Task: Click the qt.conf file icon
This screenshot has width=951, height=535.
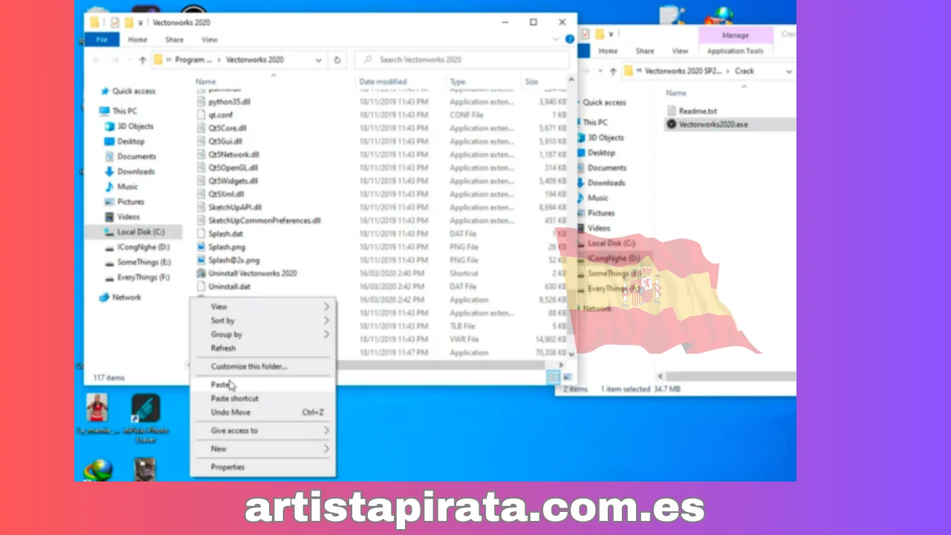Action: (x=201, y=115)
